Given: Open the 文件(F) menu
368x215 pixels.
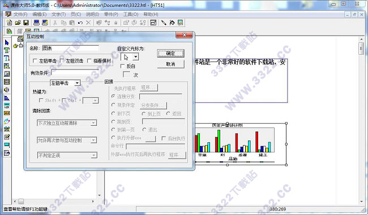Looking at the screenshot, I should tap(20, 14).
